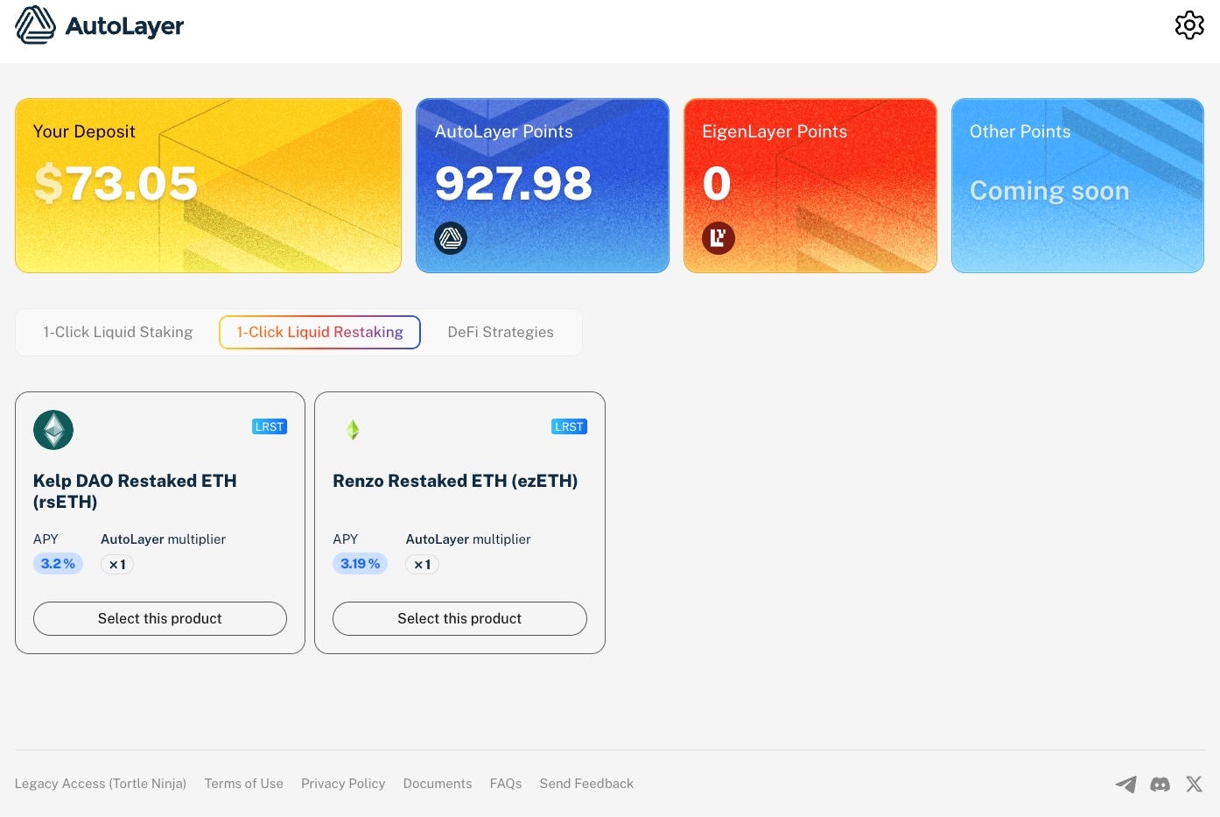This screenshot has width=1220, height=817.
Task: Click the Your Deposit $73.05 card
Action: pos(208,186)
